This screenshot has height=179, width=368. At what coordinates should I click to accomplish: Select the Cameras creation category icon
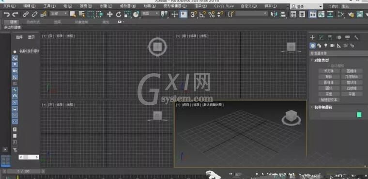click(x=332, y=46)
